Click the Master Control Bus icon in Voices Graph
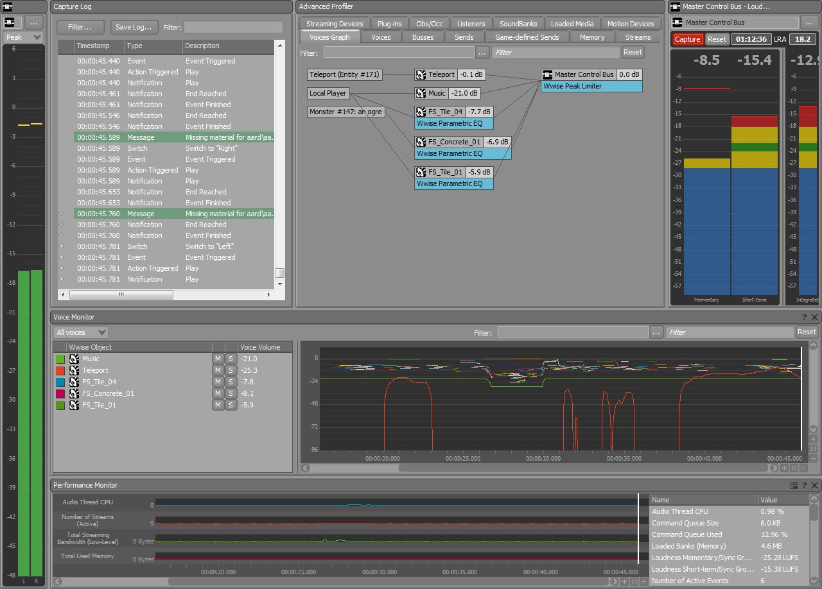 pos(547,74)
